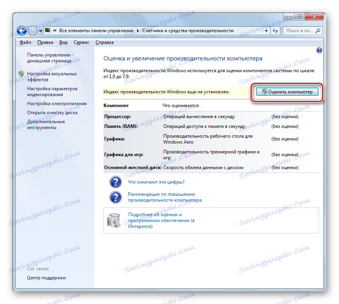Refresh the page with the address bar refresh icon
339x304 pixels.
pyautogui.click(x=275, y=31)
